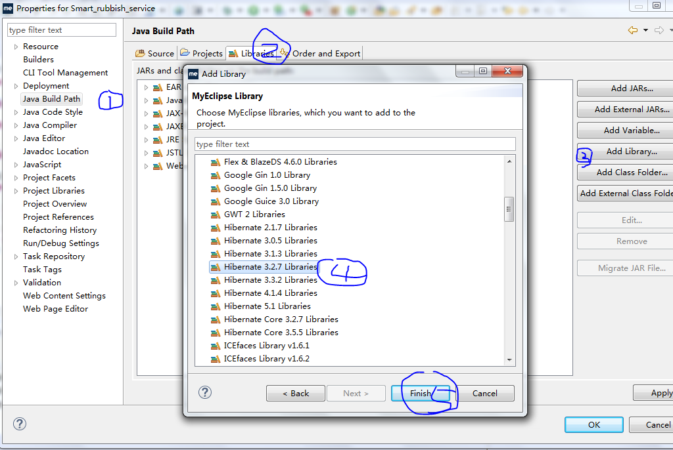The image size is (673, 450).
Task: Switch to the Libraries tab
Action: pos(252,54)
